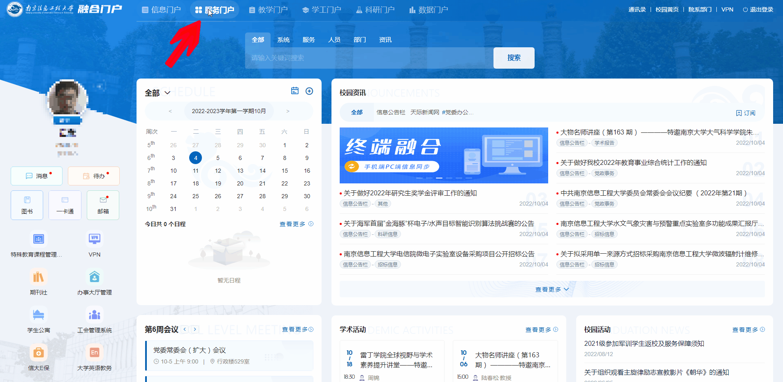The height and width of the screenshot is (382, 783).
Task: Select the 人员 search category tab
Action: tap(334, 40)
